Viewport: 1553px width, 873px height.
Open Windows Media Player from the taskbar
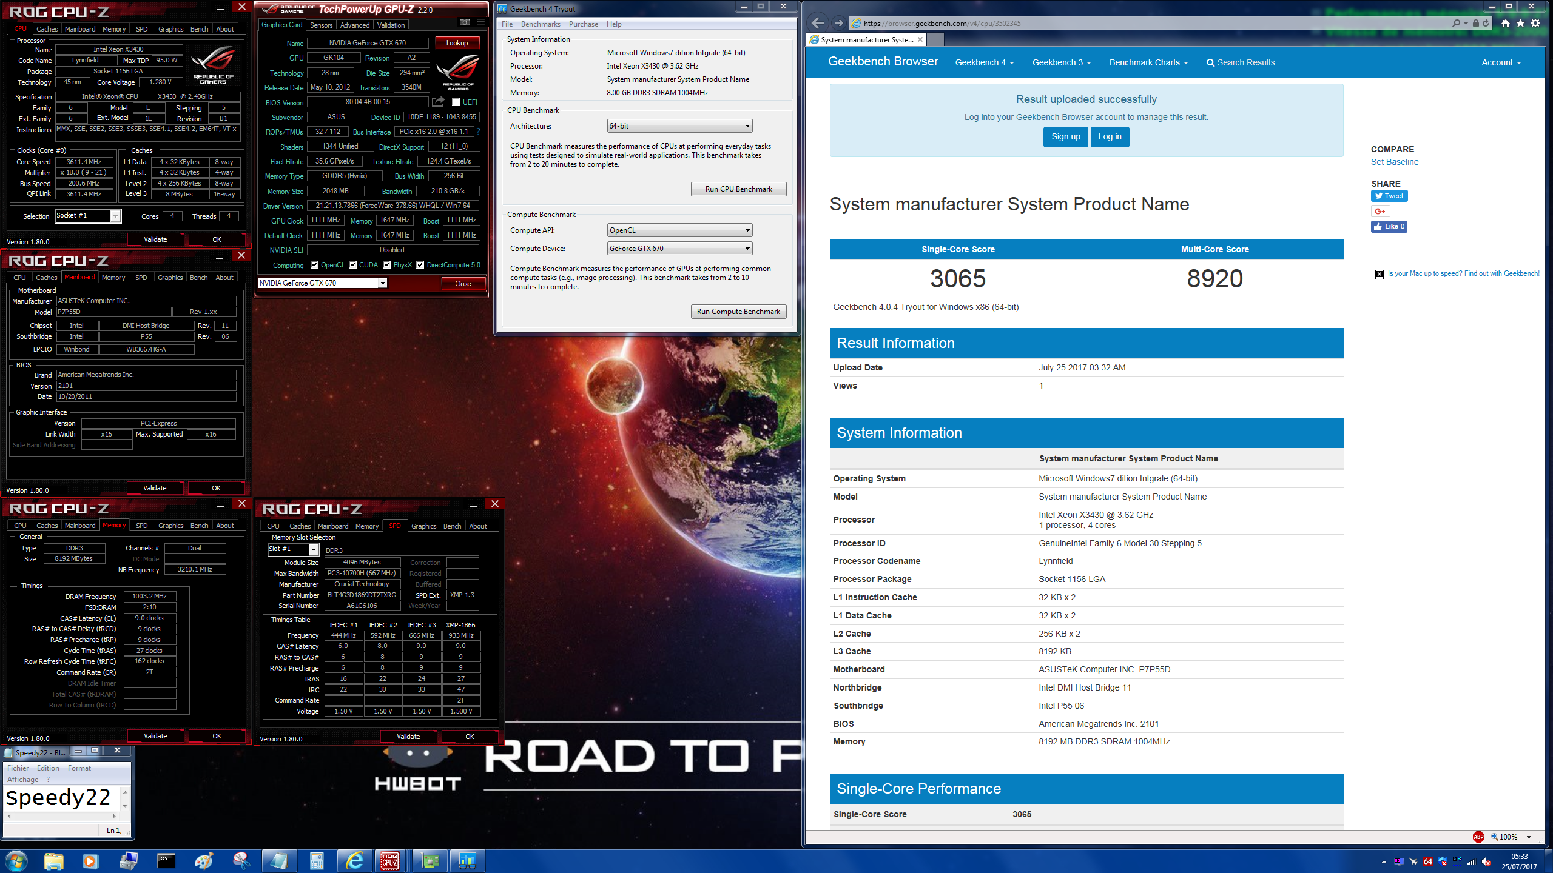(90, 861)
